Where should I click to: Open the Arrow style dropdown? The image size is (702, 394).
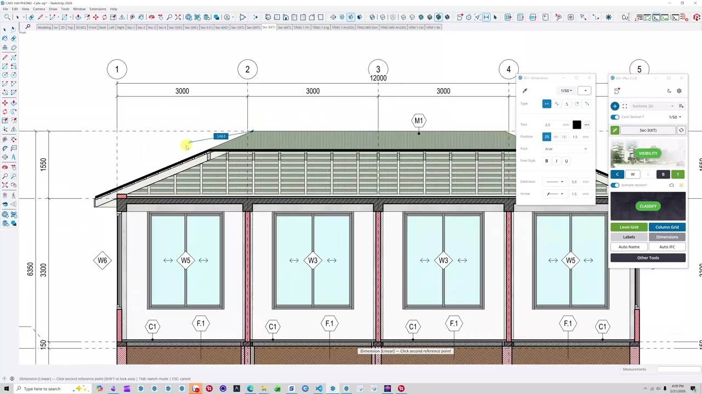coord(555,194)
